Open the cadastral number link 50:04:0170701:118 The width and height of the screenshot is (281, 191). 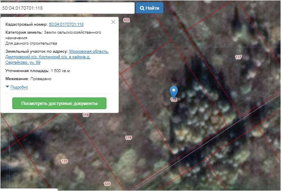(66, 24)
